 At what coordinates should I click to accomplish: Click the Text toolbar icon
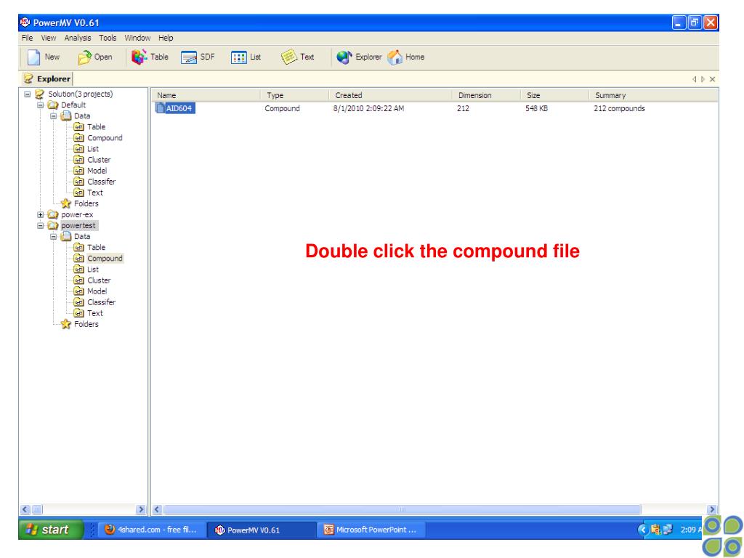tap(288, 57)
